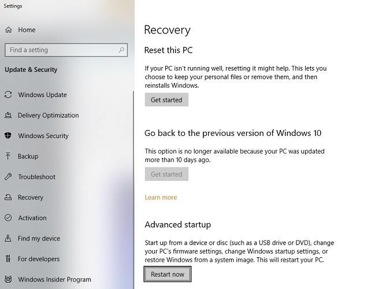Select Windows Security in the sidebar
371x289 pixels.
coord(43,136)
